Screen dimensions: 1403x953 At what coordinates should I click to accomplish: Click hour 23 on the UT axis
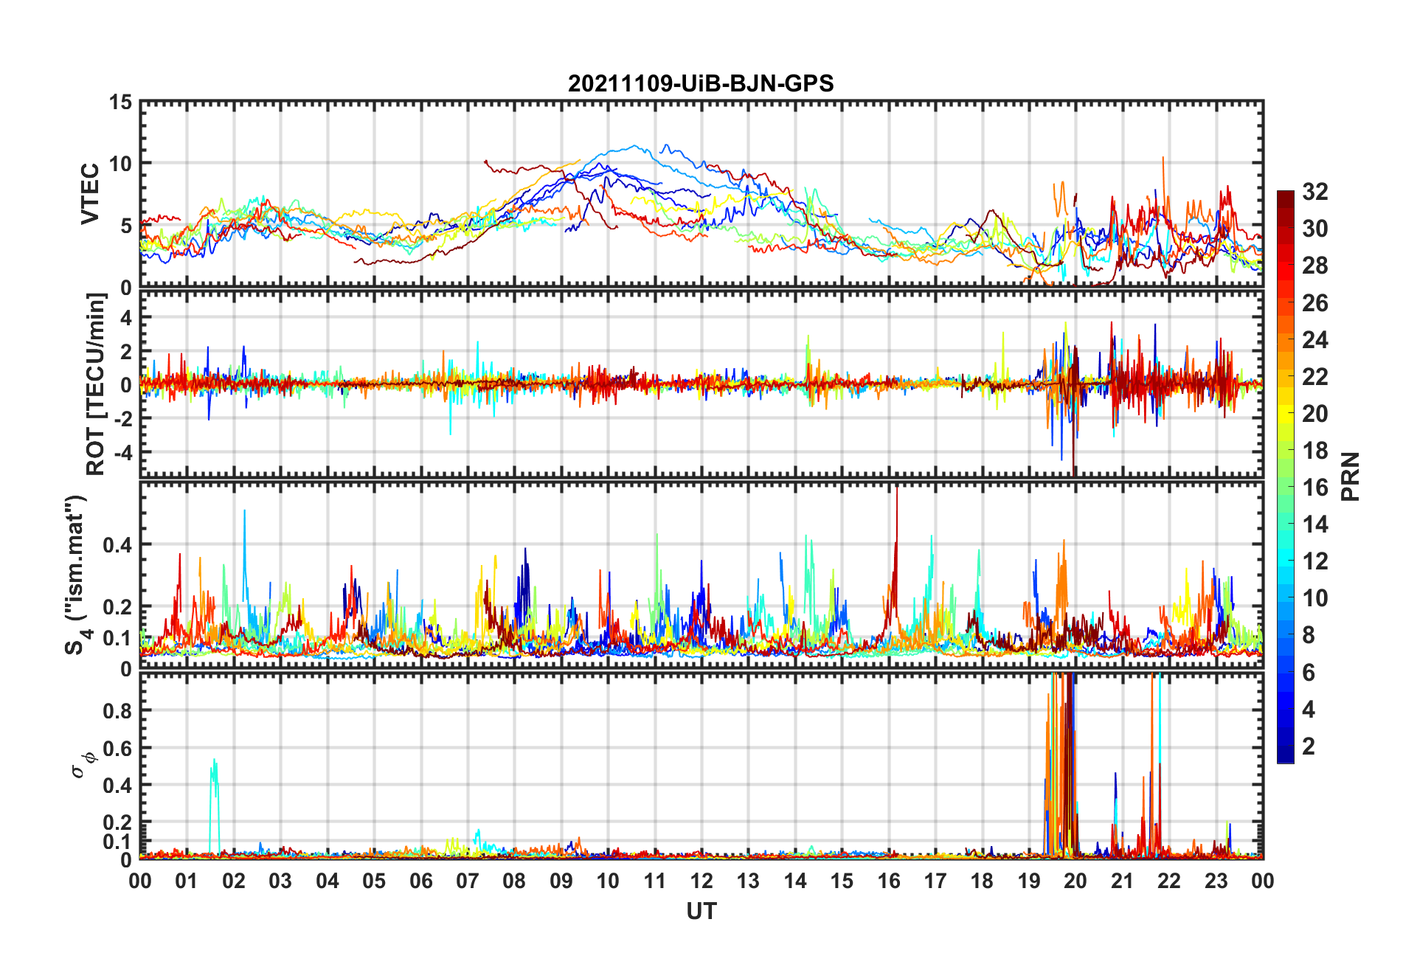click(1216, 881)
